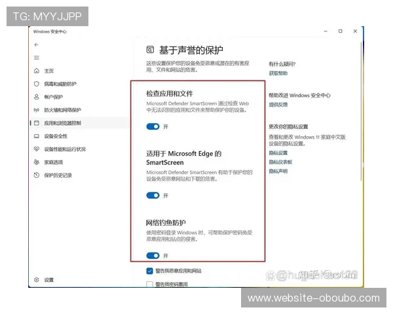This screenshot has height=314, width=393.
Task: Click the 基于声誉的保护 header icon
Action: pyautogui.click(x=150, y=50)
